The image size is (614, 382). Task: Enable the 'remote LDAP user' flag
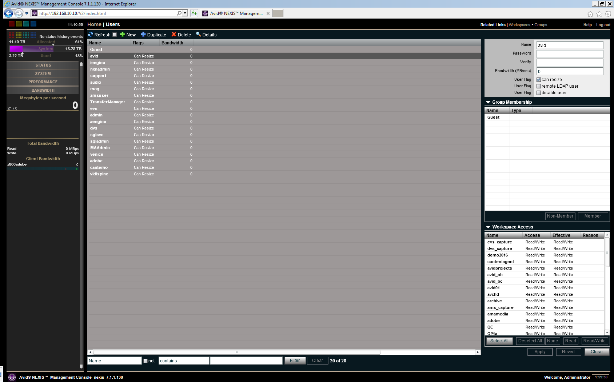pos(539,86)
